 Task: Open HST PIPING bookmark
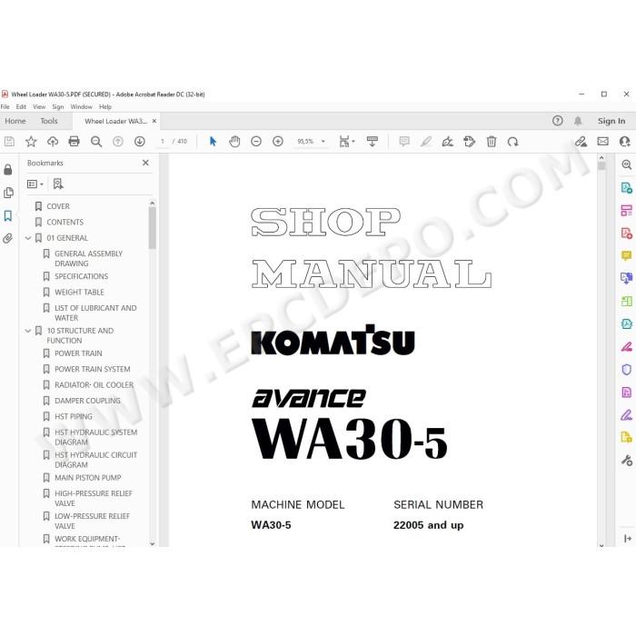pyautogui.click(x=74, y=417)
